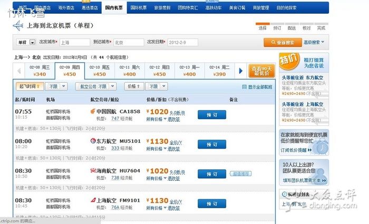The width and height of the screenshot is (369, 224).
Task: Sort flights by 价格 price
Action: (x=133, y=86)
